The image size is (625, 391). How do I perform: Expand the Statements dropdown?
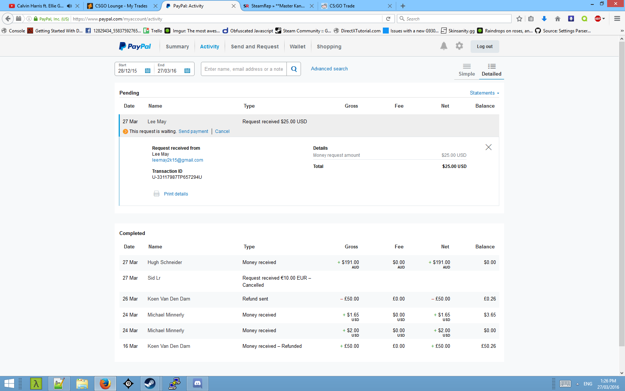tap(484, 93)
